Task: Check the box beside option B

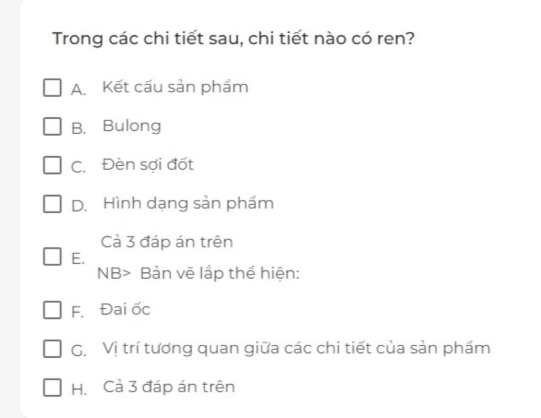Action: (52, 126)
